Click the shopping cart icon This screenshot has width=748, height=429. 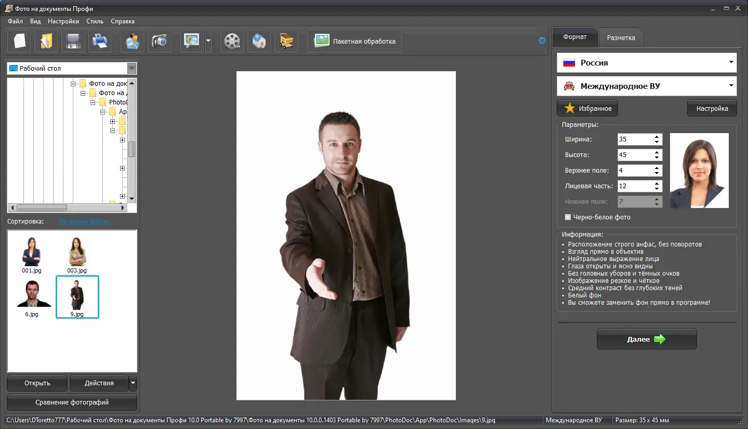click(x=286, y=41)
